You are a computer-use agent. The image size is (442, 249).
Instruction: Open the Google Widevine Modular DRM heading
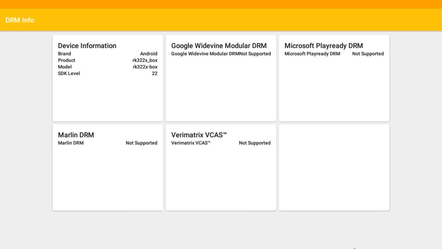coord(219,46)
